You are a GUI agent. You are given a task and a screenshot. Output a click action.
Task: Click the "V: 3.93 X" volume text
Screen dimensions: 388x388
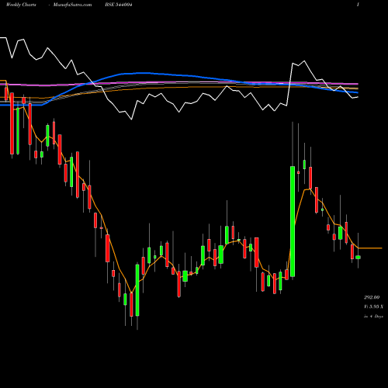tap(373, 307)
